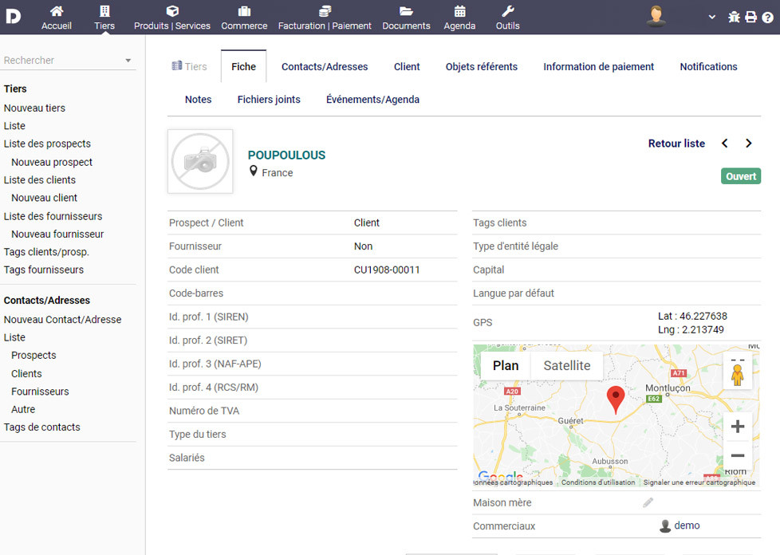Go to next record arrow

coord(748,144)
